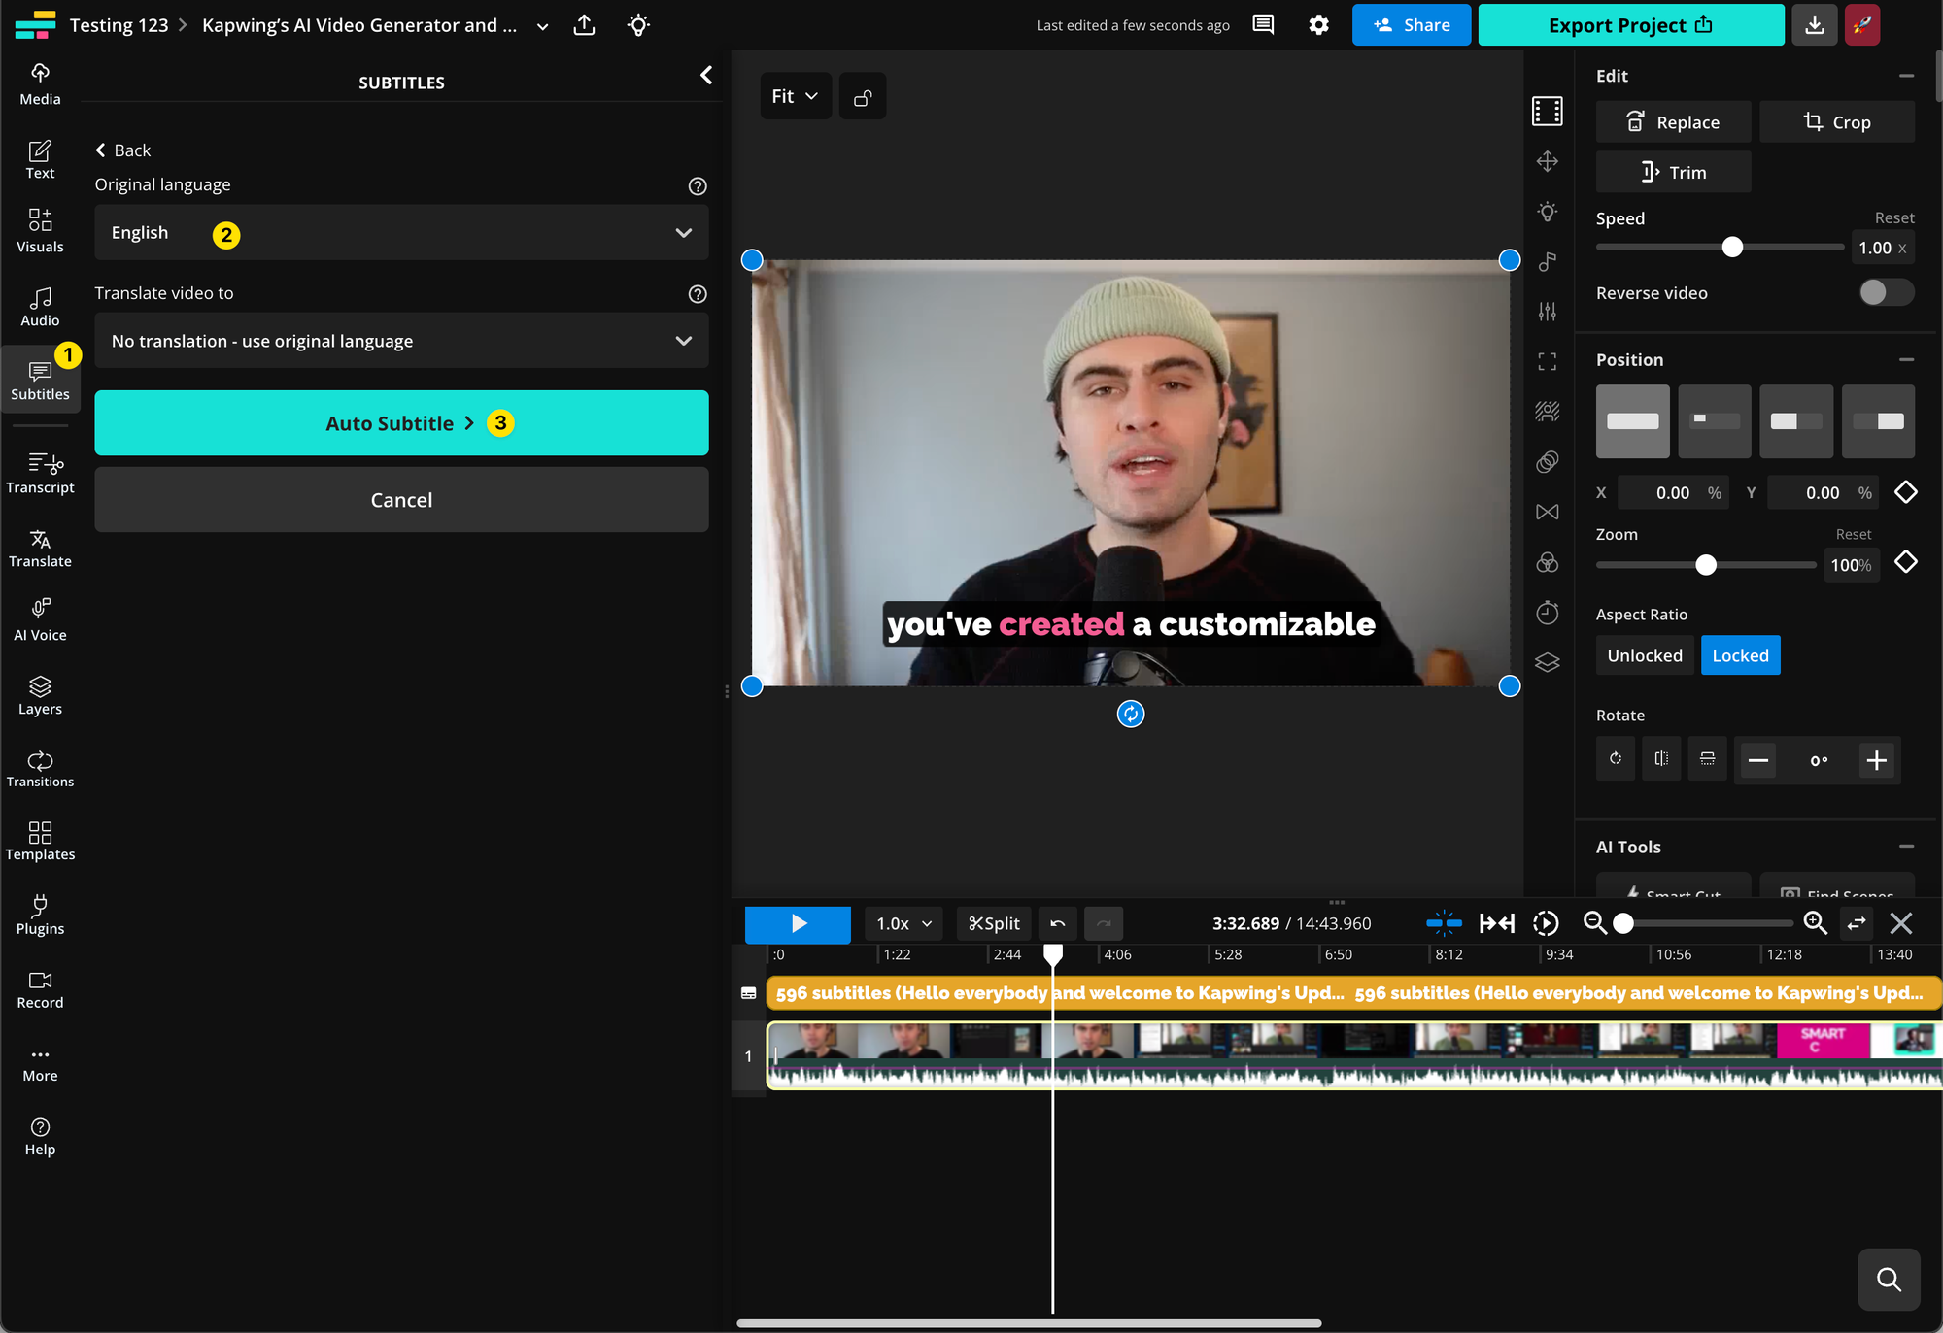The height and width of the screenshot is (1333, 1943).
Task: Open the Original language English dropdown
Action: 401,233
